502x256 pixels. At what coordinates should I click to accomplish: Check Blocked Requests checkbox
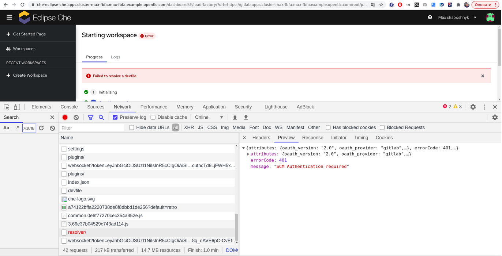click(382, 127)
